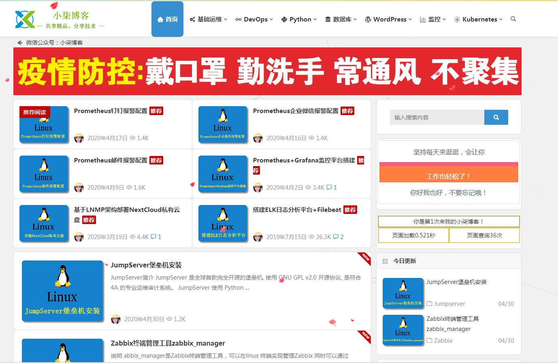Click large JumpServer堡垒机安装 thumbnail
This screenshot has width=558, height=363.
(x=62, y=291)
